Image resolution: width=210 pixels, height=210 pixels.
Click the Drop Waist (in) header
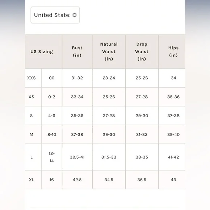pyautogui.click(x=142, y=51)
